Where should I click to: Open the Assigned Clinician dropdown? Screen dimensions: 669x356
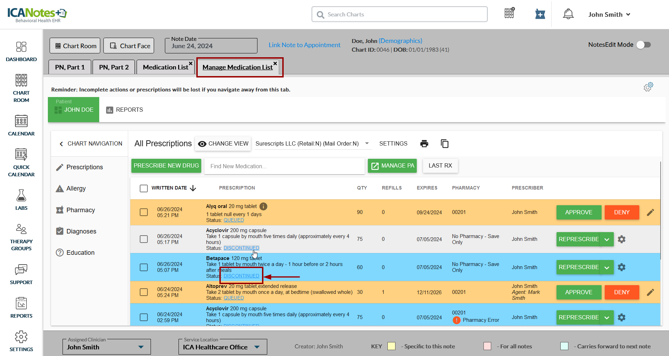[x=141, y=347]
